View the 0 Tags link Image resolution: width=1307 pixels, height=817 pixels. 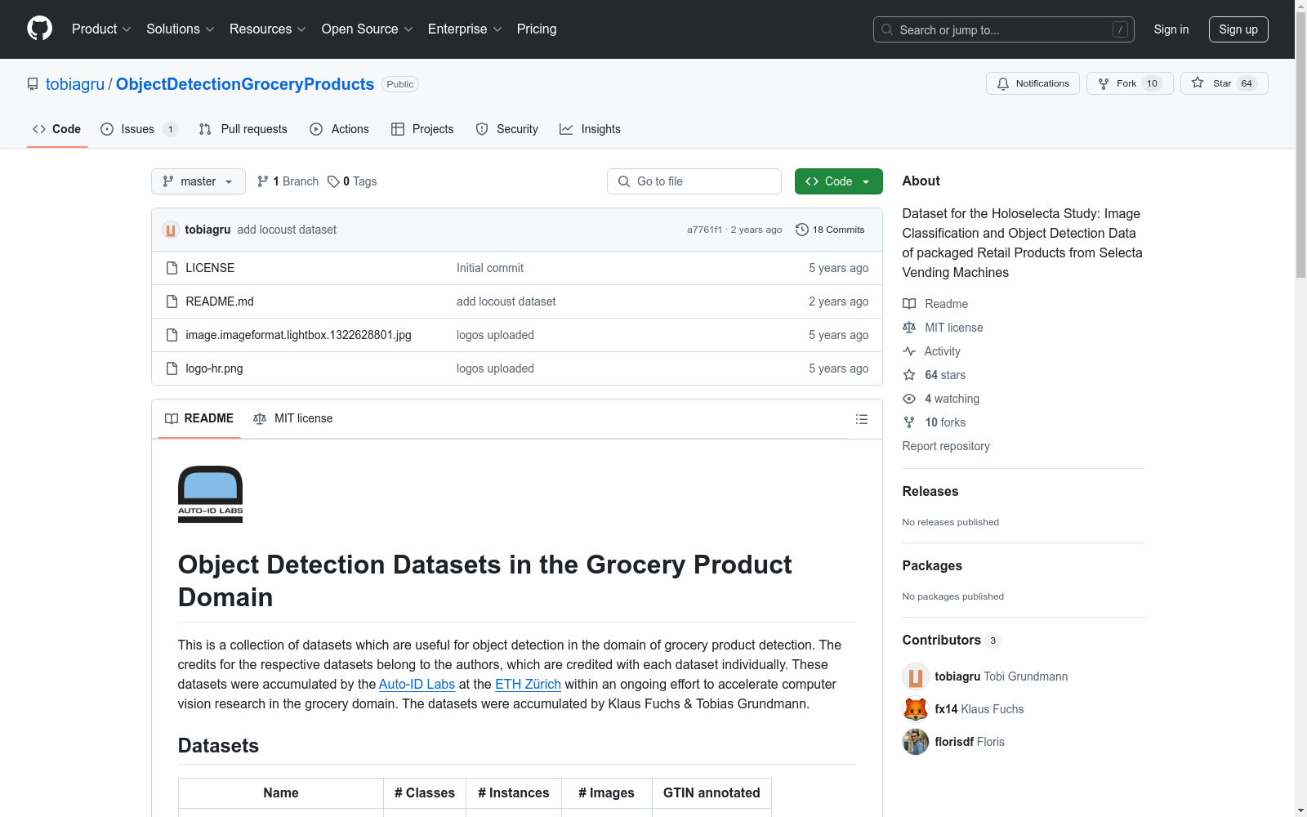click(x=352, y=181)
